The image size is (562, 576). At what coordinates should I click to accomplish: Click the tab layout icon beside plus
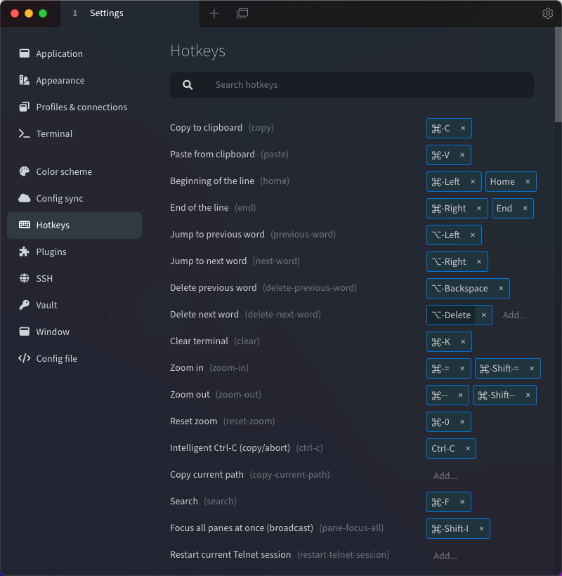click(242, 13)
